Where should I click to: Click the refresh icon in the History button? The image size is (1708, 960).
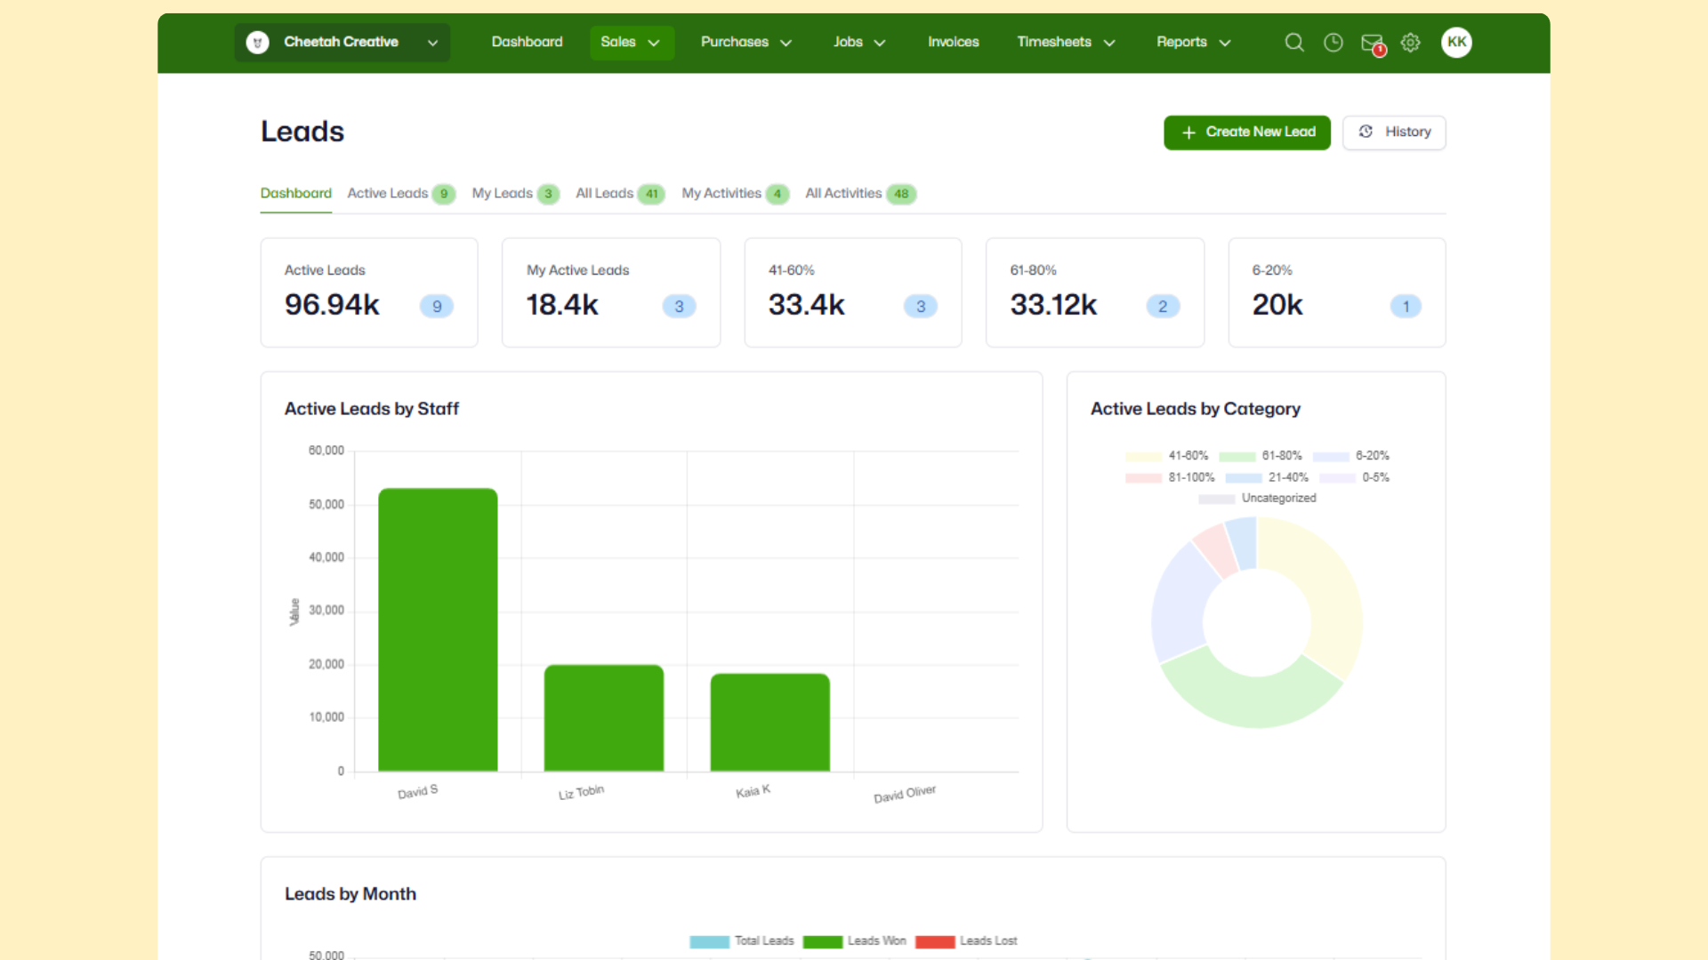1366,132
